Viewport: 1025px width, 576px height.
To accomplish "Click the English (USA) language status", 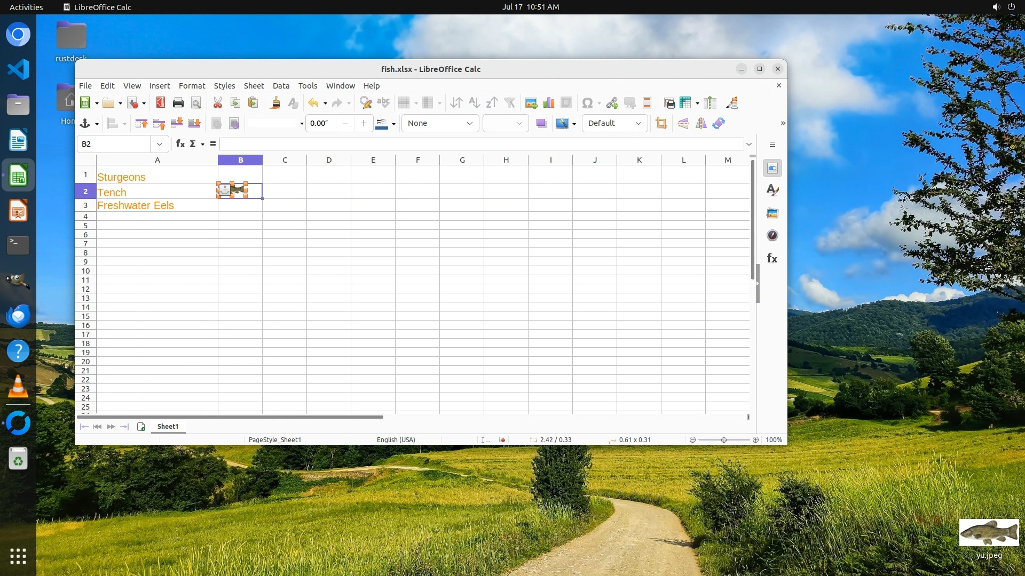I will tap(396, 440).
